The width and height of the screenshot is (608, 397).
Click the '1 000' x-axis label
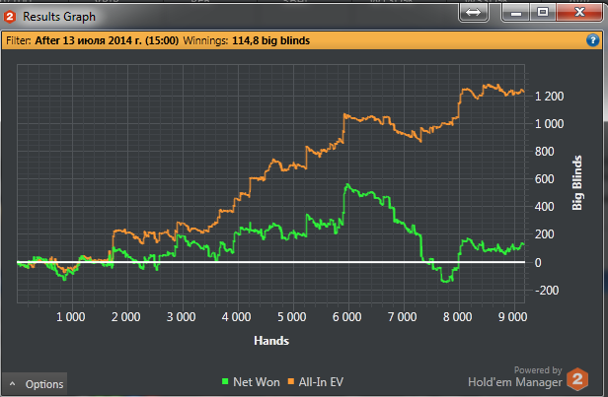pos(71,317)
